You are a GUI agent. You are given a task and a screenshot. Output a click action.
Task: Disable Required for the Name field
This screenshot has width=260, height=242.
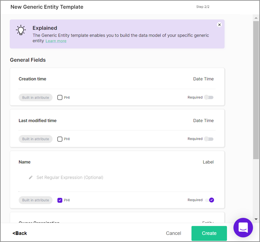[209, 200]
